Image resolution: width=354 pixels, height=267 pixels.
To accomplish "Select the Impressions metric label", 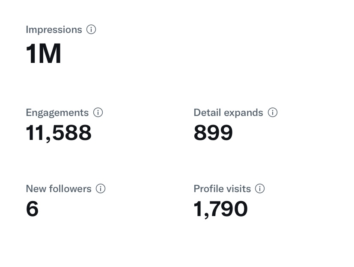I will click(x=54, y=30).
